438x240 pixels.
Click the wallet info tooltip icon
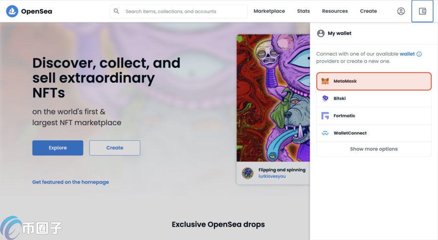[419, 54]
